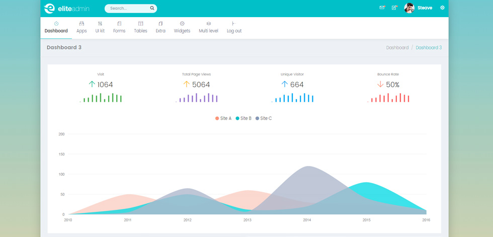Click the red down arrow beside 50%
This screenshot has width=493, height=237.
click(x=380, y=84)
